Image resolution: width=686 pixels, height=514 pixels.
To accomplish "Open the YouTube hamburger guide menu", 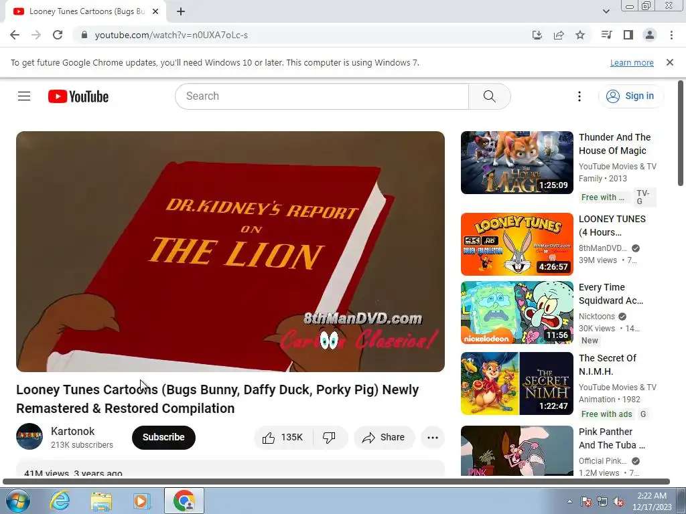I will 24,96.
